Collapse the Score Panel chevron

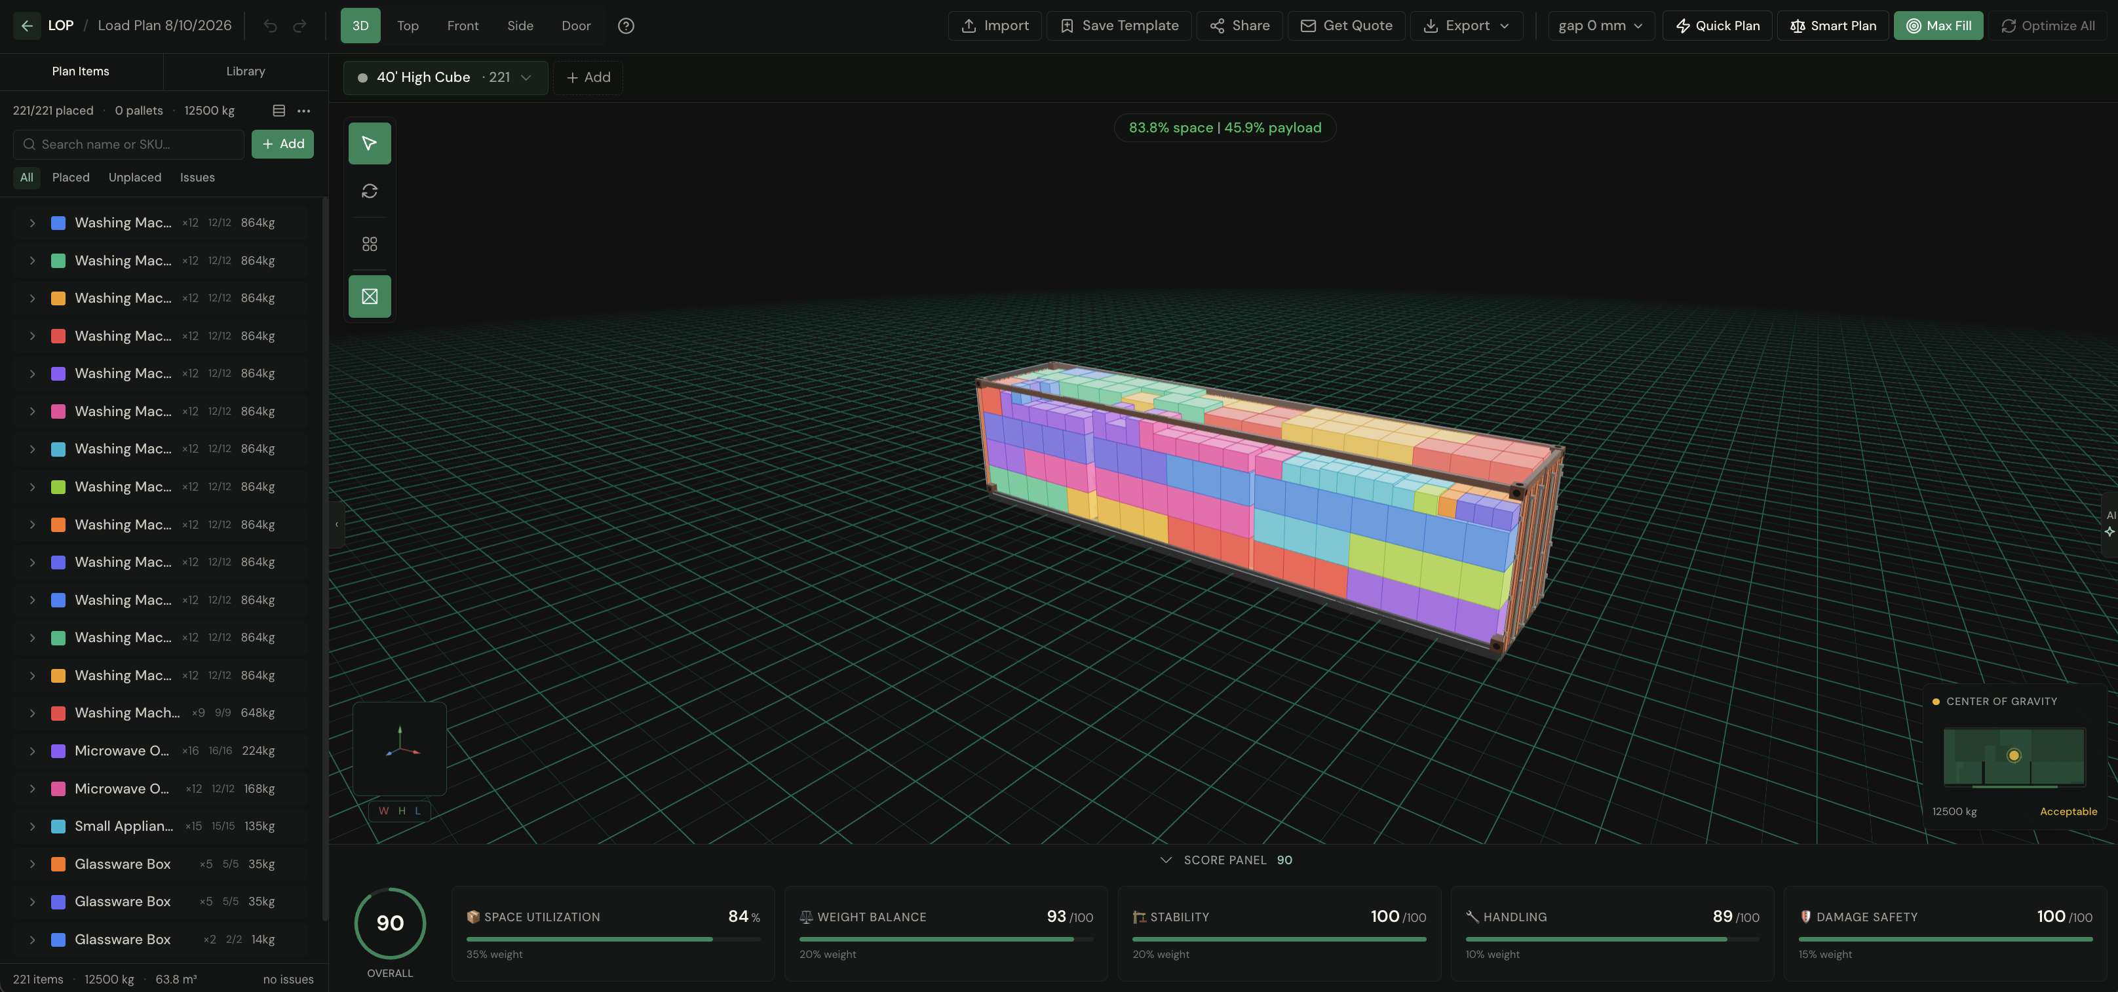point(1165,860)
